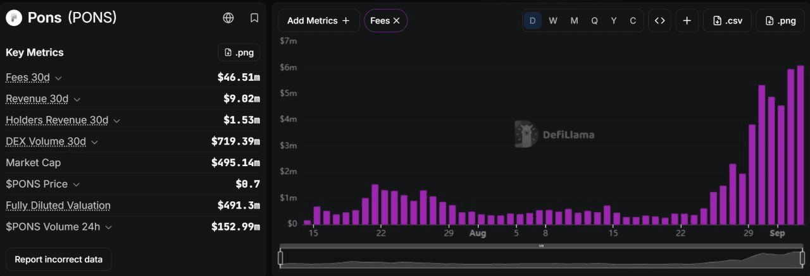Click the Pons token logo icon

coord(14,18)
